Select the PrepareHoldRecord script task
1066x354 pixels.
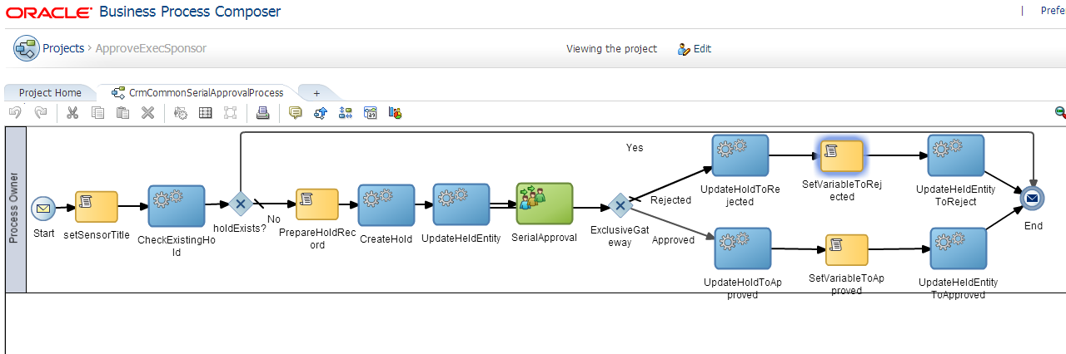(x=317, y=204)
